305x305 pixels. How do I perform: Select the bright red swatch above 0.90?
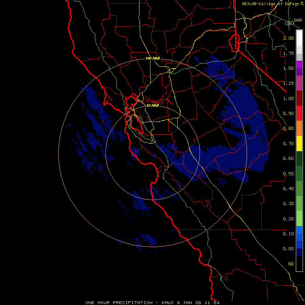coord(299,113)
